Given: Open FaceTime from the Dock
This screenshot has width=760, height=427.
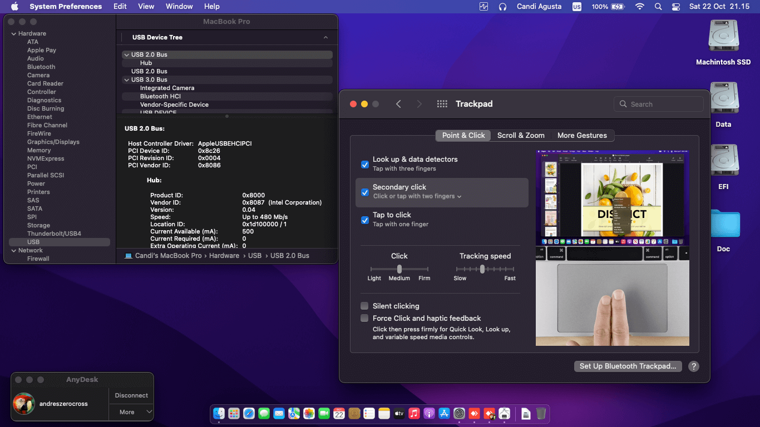Looking at the screenshot, I should [x=324, y=414].
